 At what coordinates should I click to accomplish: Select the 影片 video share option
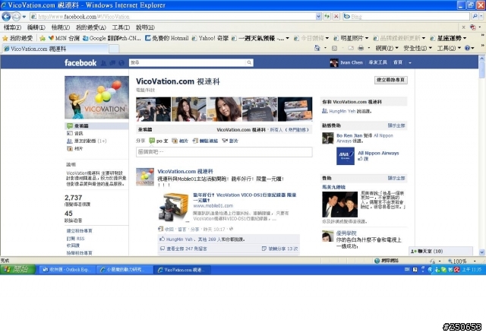tap(230, 141)
